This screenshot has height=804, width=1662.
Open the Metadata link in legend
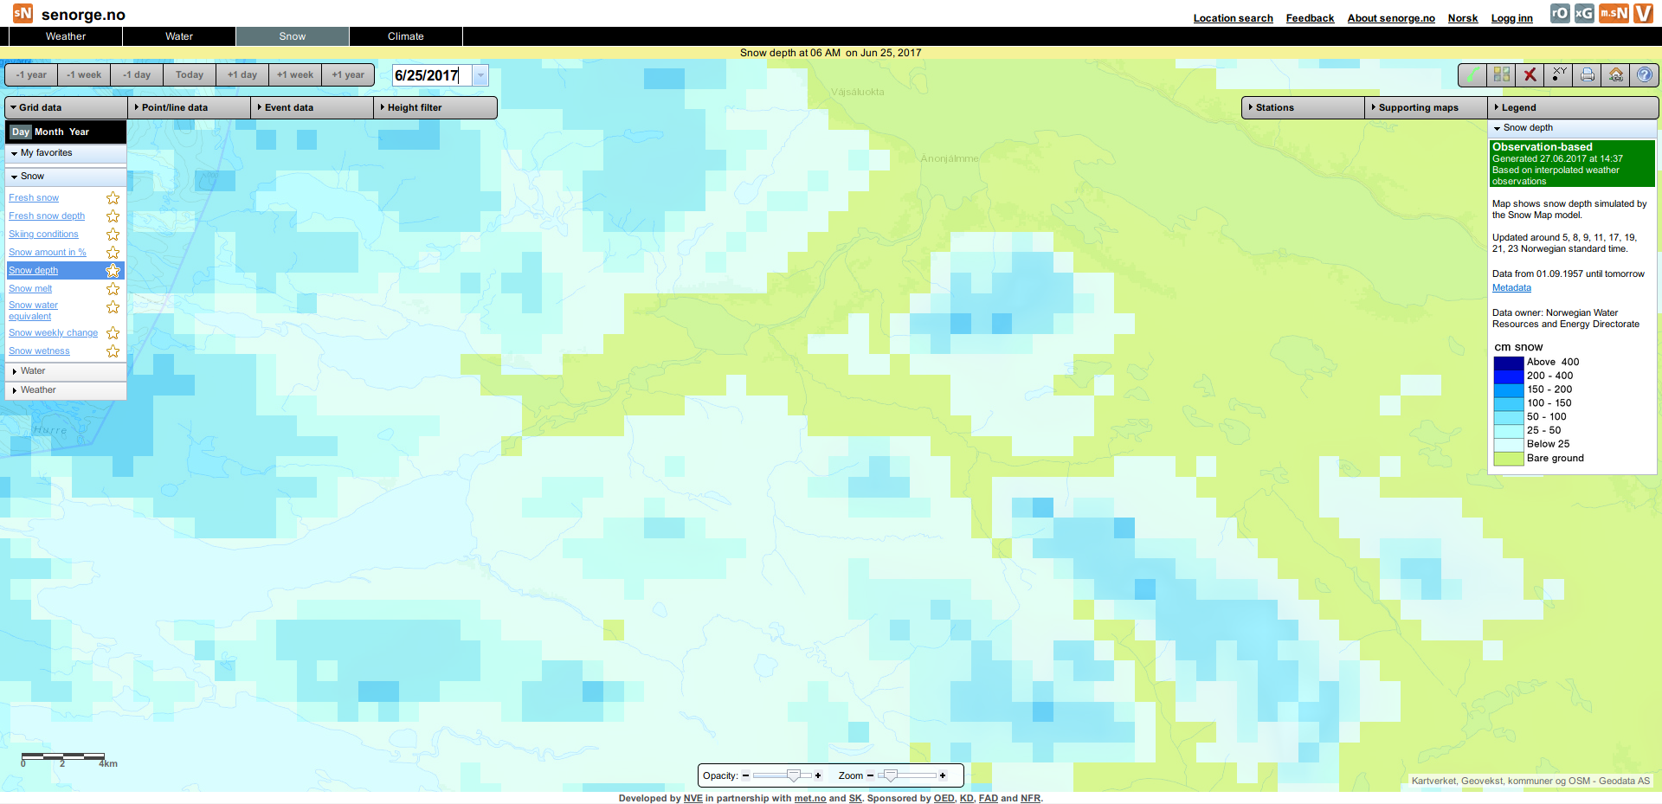(x=1511, y=288)
